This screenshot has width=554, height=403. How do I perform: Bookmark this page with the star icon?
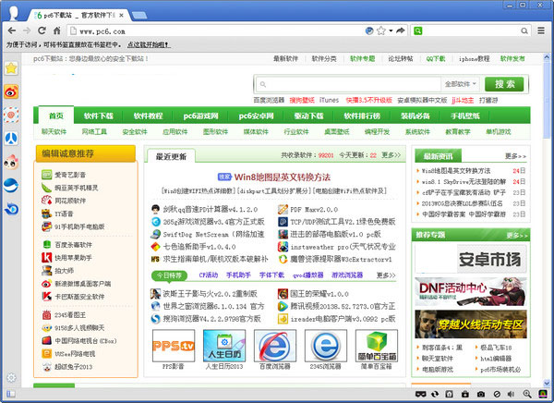pos(380,31)
